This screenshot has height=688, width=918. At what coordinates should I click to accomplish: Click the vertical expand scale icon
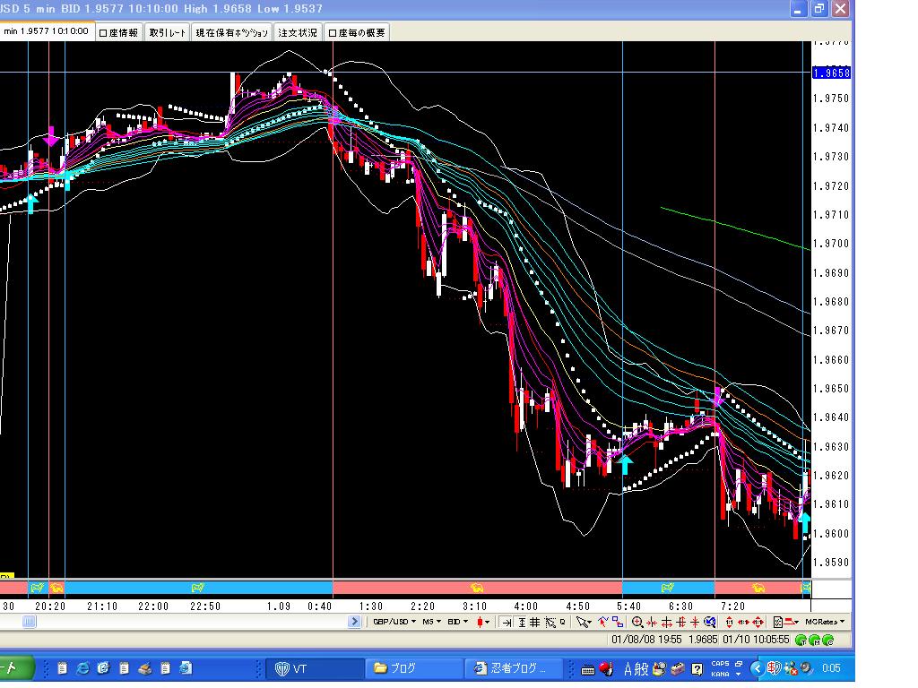[x=681, y=623]
